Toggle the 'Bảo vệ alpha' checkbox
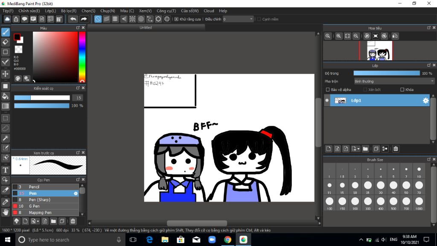The height and width of the screenshot is (246, 437). pos(328,90)
